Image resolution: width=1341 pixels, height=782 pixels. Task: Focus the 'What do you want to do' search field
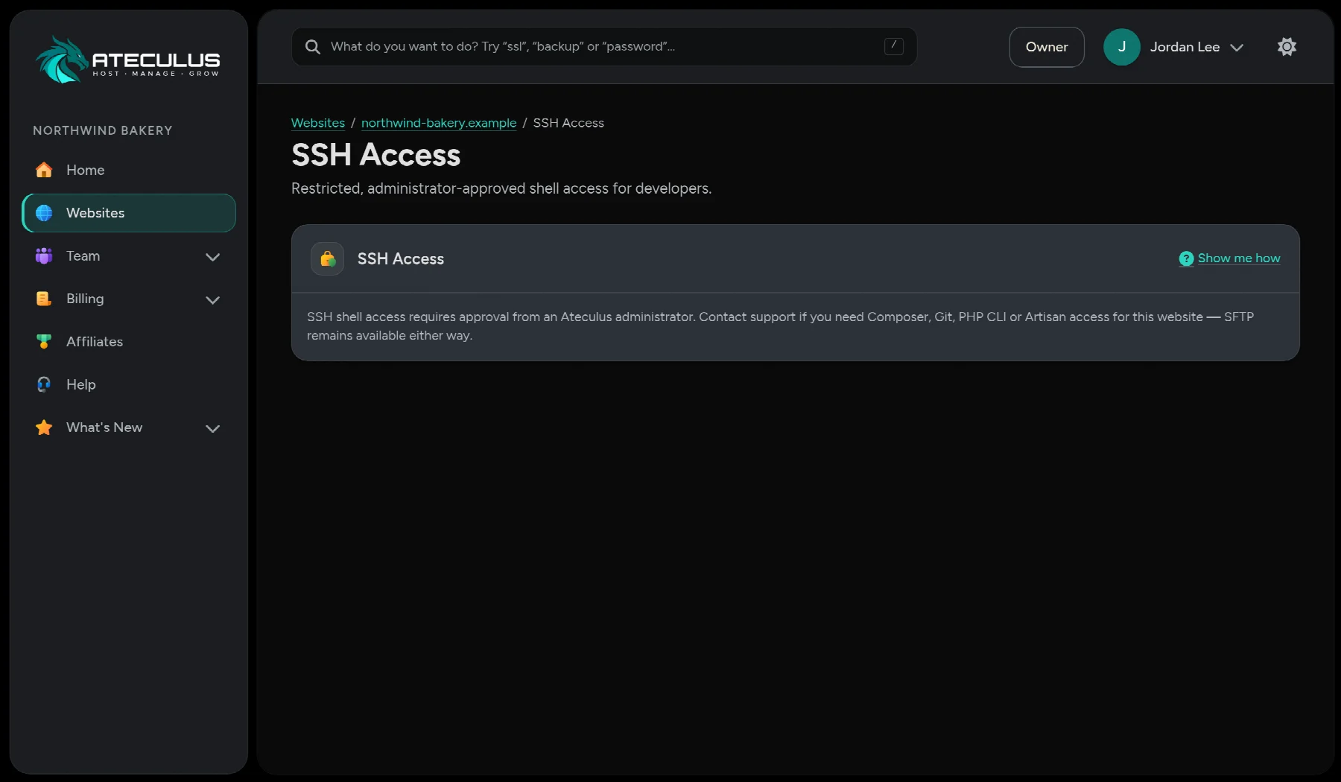pos(603,46)
